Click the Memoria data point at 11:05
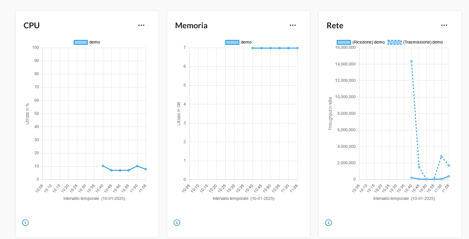 [x=297, y=48]
